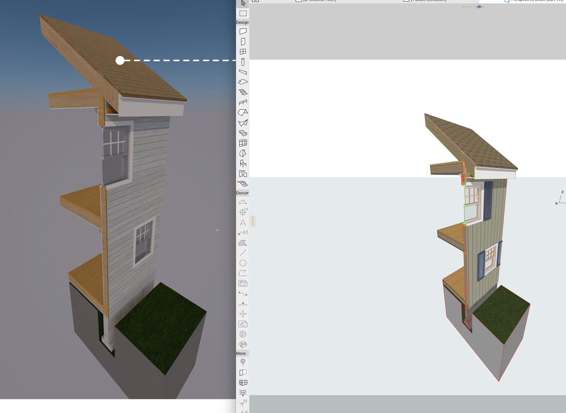Pick the Lamp tool
566x413 pixels.
click(243, 393)
